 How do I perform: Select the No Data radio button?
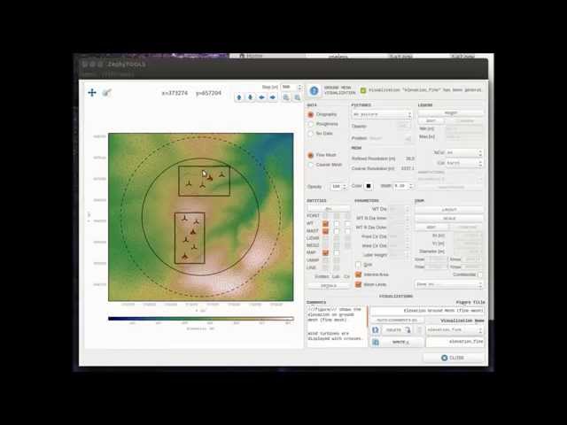pos(311,134)
